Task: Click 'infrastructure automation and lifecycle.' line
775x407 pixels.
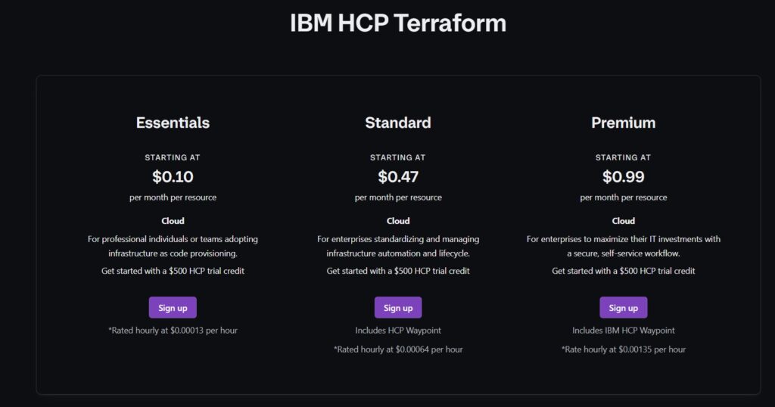Action: (x=398, y=253)
